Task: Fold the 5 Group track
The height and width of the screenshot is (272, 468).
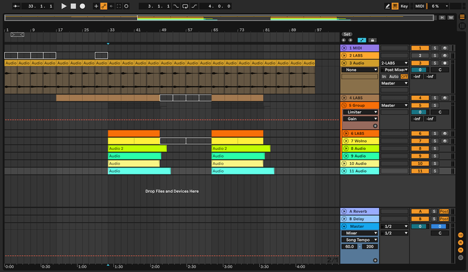Action: 344,106
